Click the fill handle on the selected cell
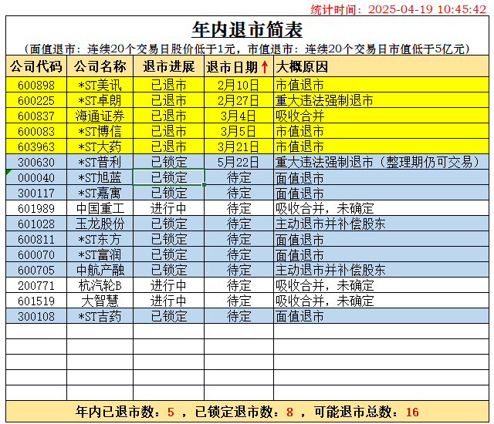The image size is (494, 424). click(205, 185)
